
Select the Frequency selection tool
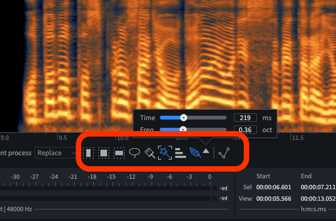(x=119, y=153)
